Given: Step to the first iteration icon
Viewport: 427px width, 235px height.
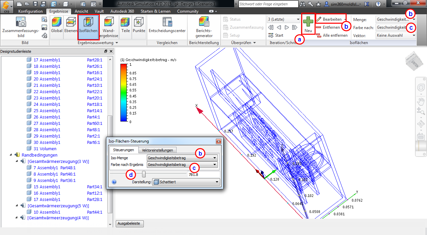Looking at the screenshot, I should (271, 27).
